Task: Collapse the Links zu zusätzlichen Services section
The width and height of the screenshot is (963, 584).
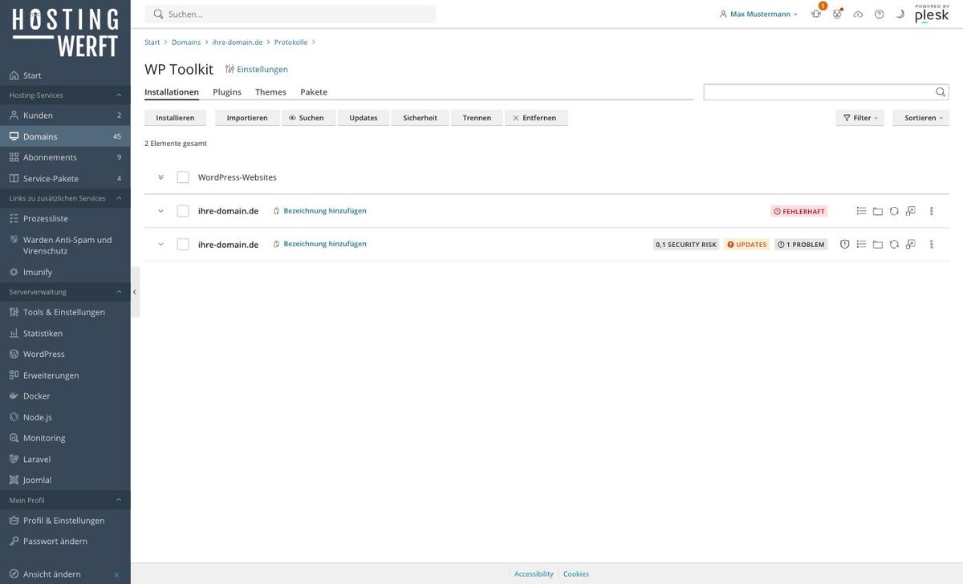Action: 119,198
